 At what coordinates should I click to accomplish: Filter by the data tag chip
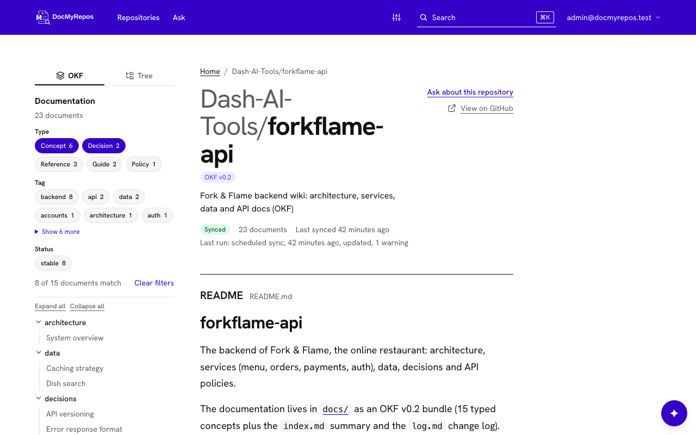[129, 197]
